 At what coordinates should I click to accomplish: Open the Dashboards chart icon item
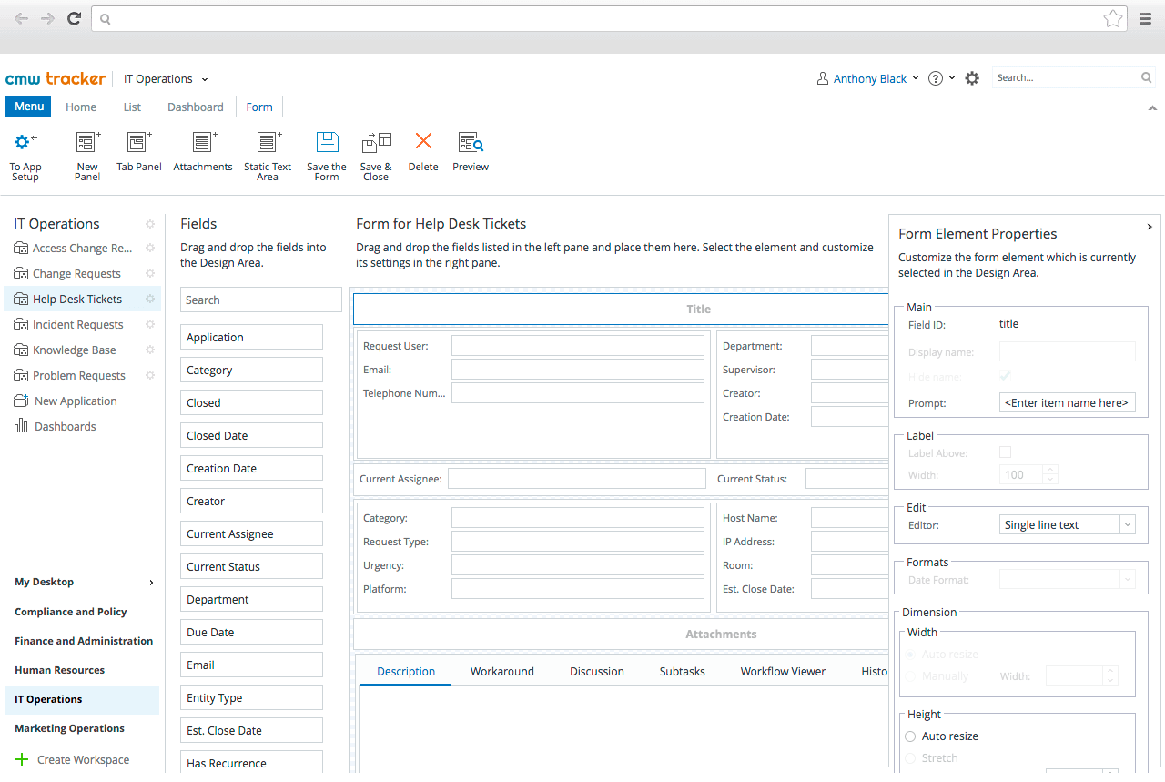coord(21,426)
